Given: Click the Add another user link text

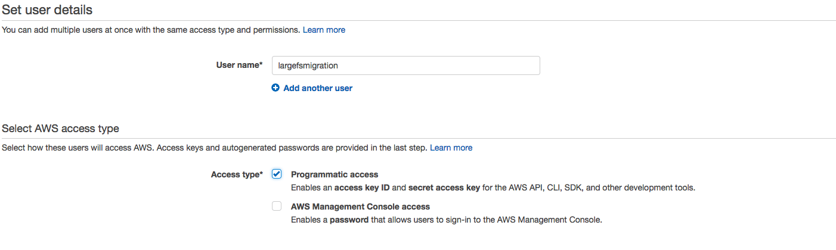Looking at the screenshot, I should pyautogui.click(x=318, y=88).
